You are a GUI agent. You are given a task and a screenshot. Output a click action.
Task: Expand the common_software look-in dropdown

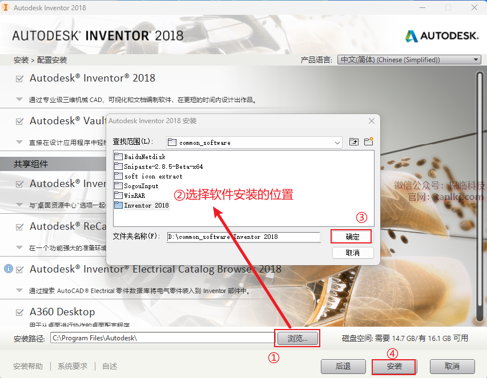coord(254,143)
